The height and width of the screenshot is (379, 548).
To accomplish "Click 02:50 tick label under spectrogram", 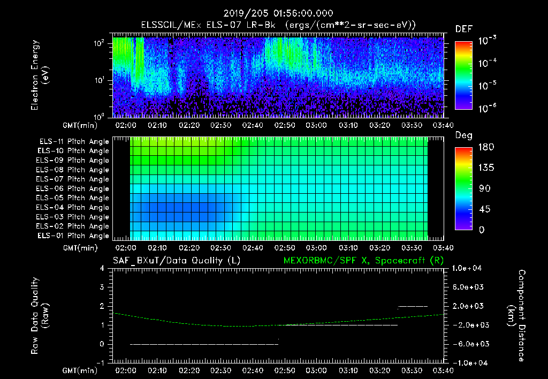I will coord(285,125).
